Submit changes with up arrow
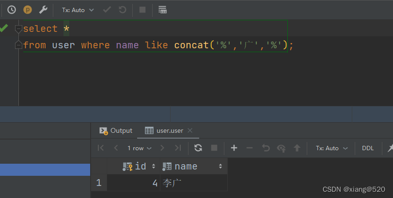Viewport: 393px width, 198px height. coord(297,148)
